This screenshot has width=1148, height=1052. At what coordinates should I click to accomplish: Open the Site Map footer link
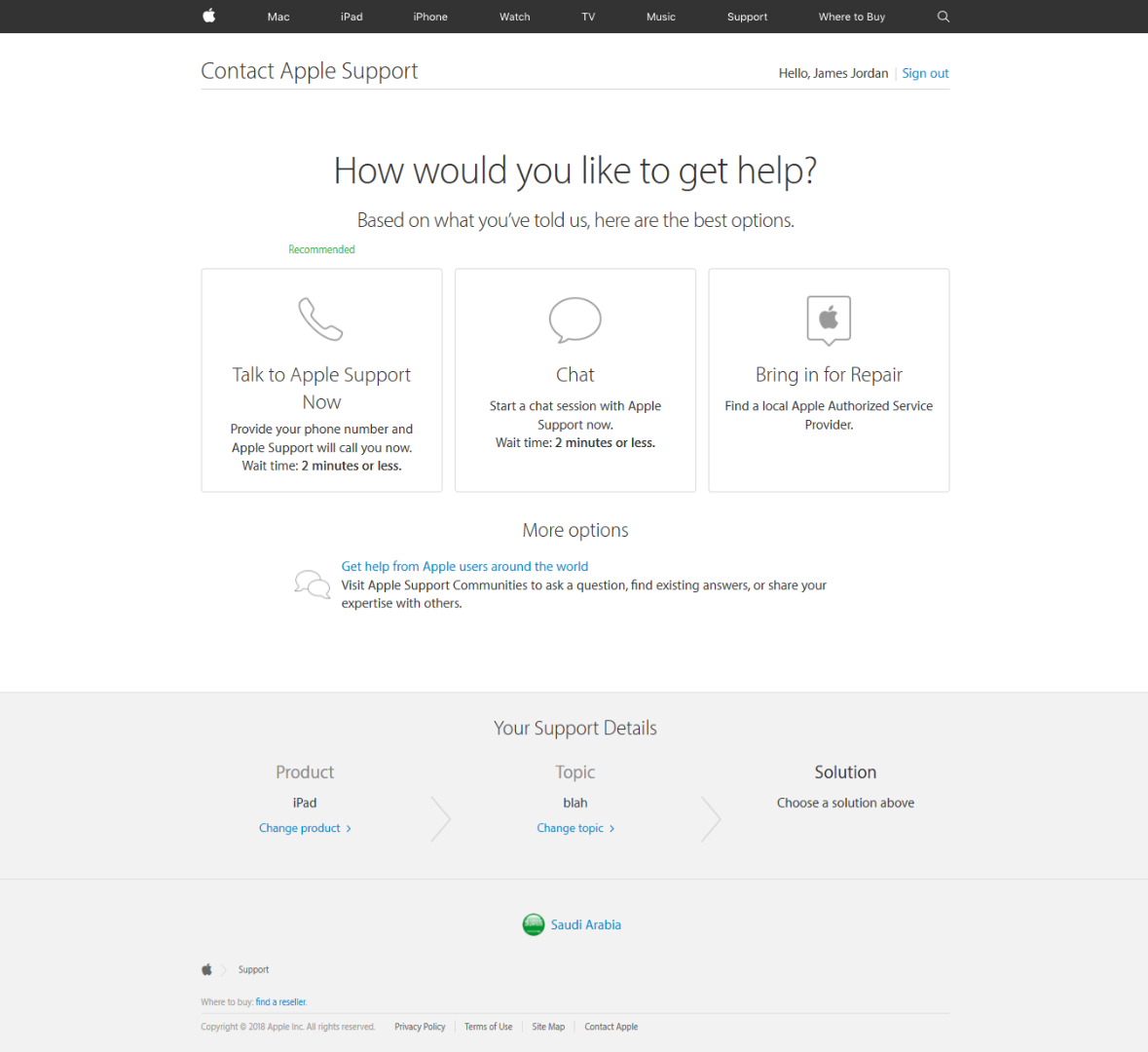click(x=548, y=1027)
